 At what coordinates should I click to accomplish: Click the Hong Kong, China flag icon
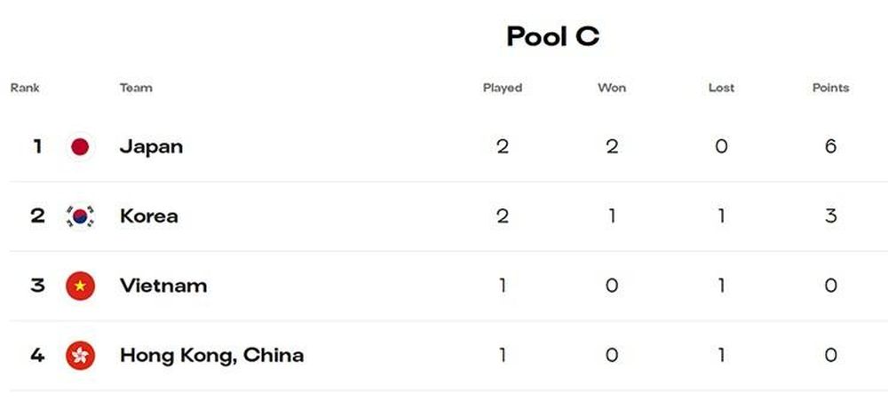(x=80, y=356)
